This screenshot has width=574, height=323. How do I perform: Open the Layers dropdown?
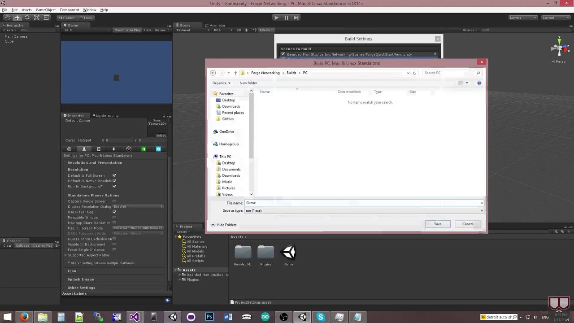click(x=523, y=17)
